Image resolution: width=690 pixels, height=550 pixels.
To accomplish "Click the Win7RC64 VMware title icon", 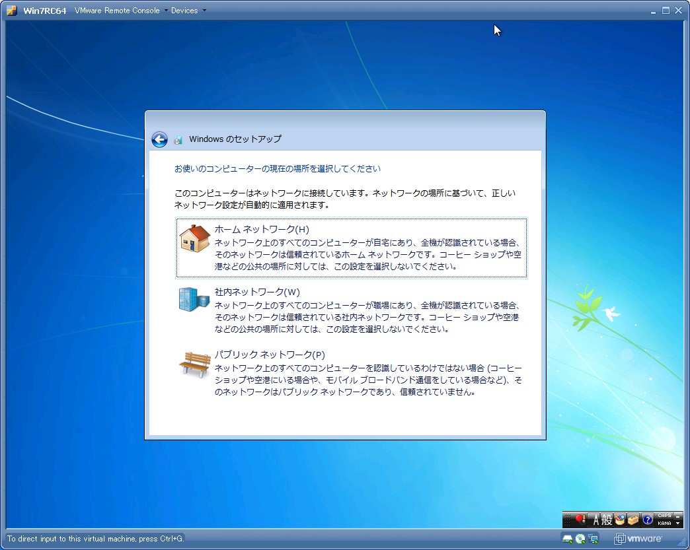I will tap(11, 11).
